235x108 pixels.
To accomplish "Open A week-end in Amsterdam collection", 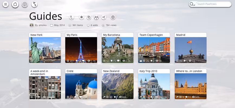I will coord(45,85).
